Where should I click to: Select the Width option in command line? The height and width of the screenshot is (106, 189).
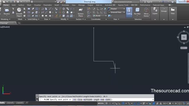107,100
